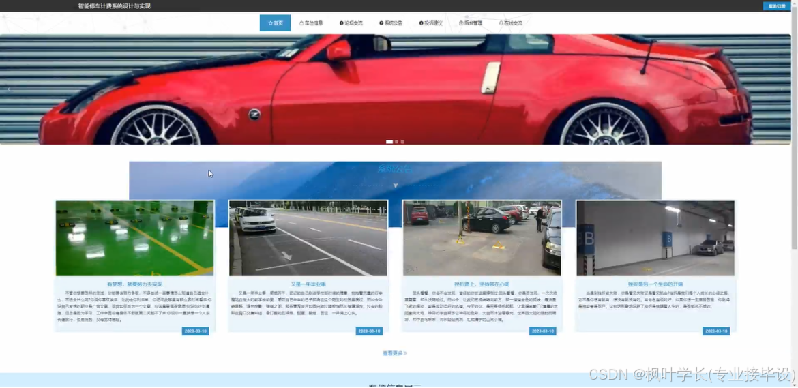The width and height of the screenshot is (798, 388).
Task: Open article 挫折路上，坚持常在心间
Action: [482, 284]
